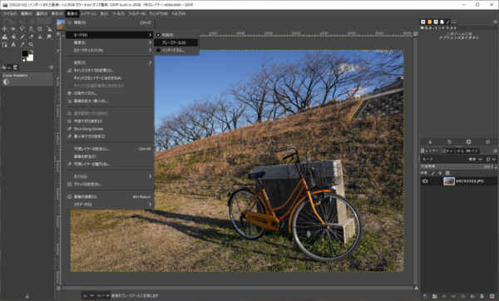
Task: Open フィルター filters menu
Action: [137, 13]
